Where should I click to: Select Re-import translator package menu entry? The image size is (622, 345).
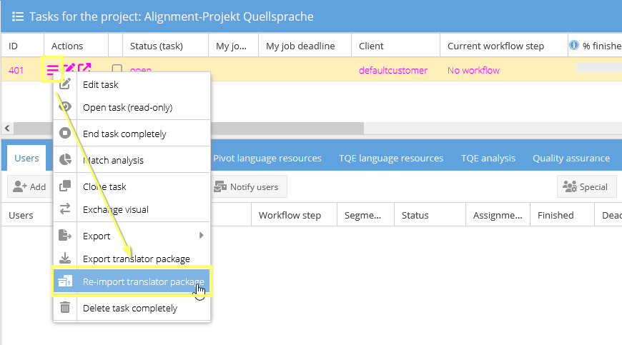143,282
